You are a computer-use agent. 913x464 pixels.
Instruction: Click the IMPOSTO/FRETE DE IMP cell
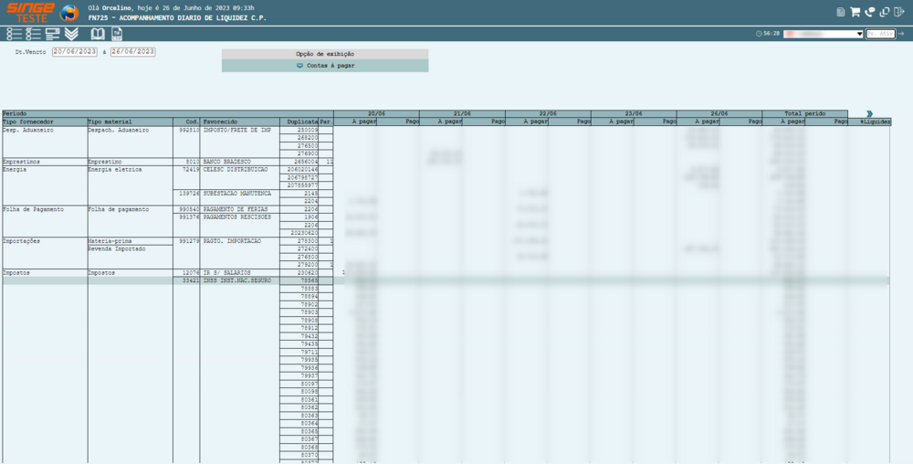click(x=240, y=130)
